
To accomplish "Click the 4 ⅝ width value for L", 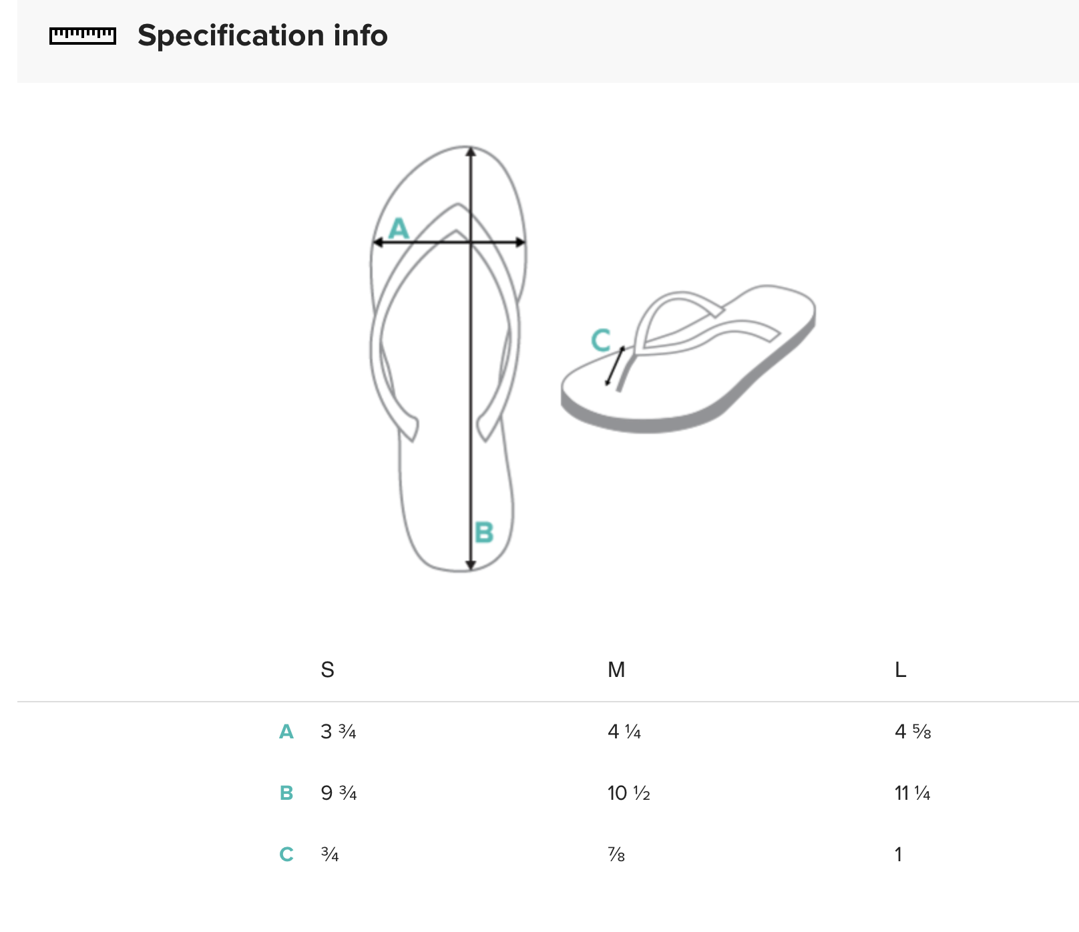I will click(912, 732).
